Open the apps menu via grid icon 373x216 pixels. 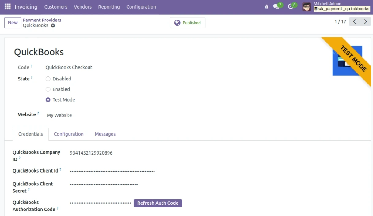[7, 7]
